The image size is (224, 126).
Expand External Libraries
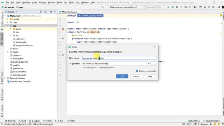(x=5, y=78)
